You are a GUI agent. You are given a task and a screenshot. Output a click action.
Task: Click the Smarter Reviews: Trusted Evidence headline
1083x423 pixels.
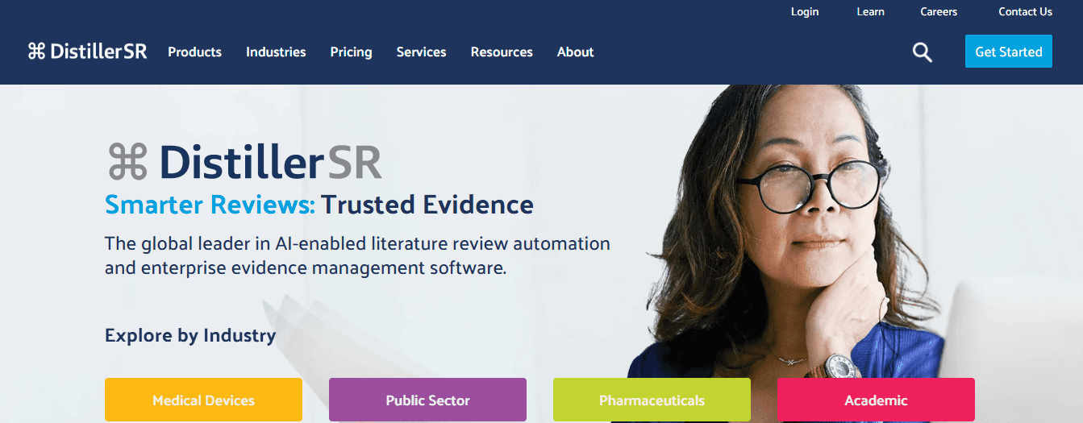[319, 205]
